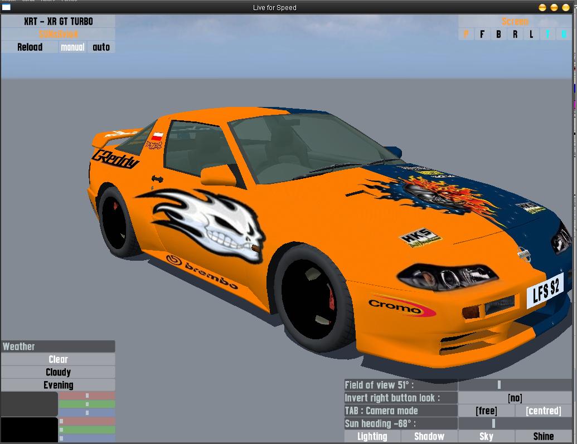Select the cyan T view button

click(547, 34)
